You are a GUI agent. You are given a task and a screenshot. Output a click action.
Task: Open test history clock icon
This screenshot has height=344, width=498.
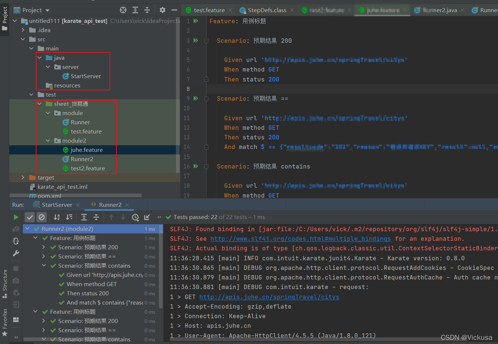tap(135, 217)
